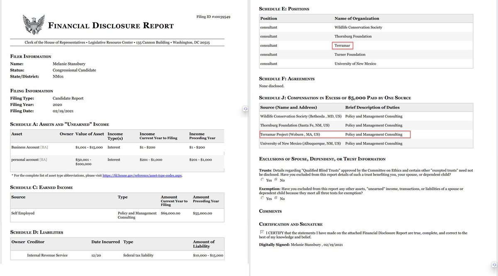The width and height of the screenshot is (498, 276).
Task: Click the Internal Revenue Service creditor
Action: coord(47,255)
